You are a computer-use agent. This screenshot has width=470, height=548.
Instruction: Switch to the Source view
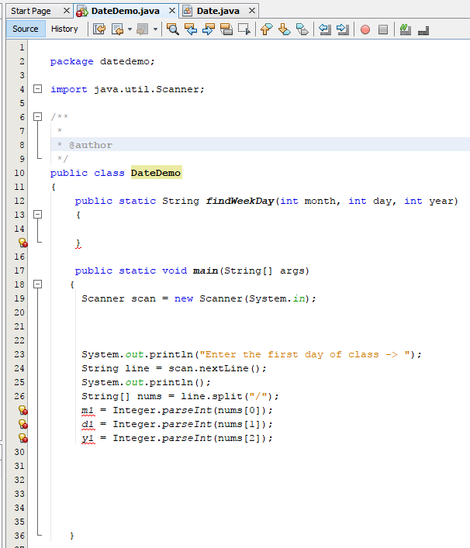26,29
